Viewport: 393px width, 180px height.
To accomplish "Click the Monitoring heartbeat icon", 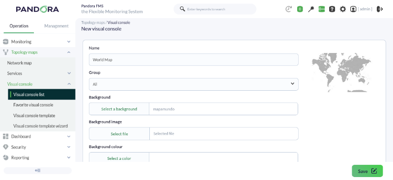I will (5, 42).
